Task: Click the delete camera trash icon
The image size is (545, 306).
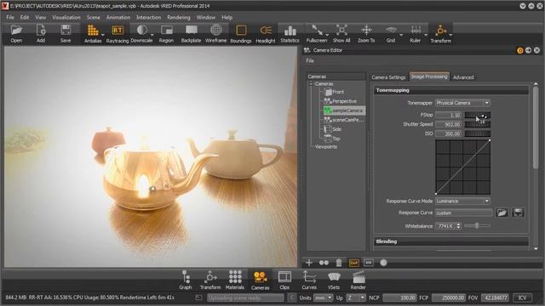Action: 339,263
